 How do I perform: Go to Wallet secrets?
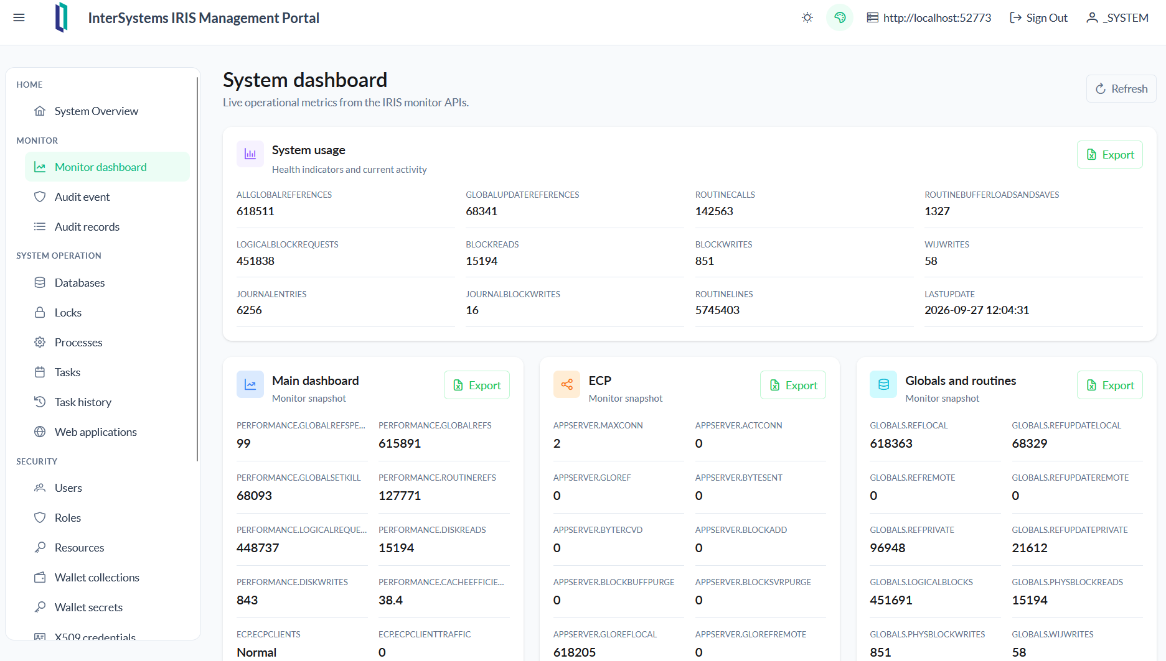pos(107,607)
